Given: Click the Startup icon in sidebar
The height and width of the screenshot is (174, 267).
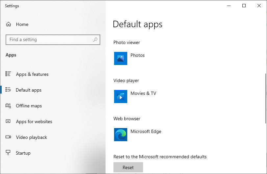Looking at the screenshot, I should 9,153.
